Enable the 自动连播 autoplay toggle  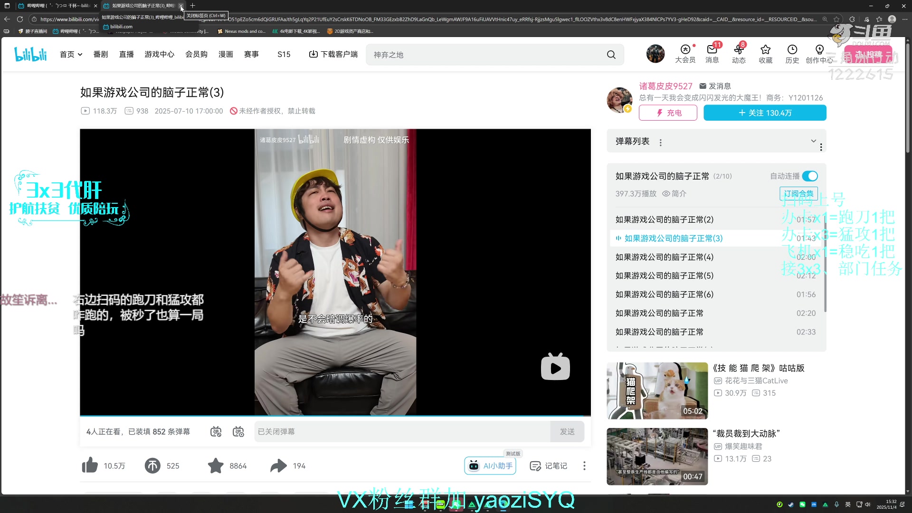[810, 176]
